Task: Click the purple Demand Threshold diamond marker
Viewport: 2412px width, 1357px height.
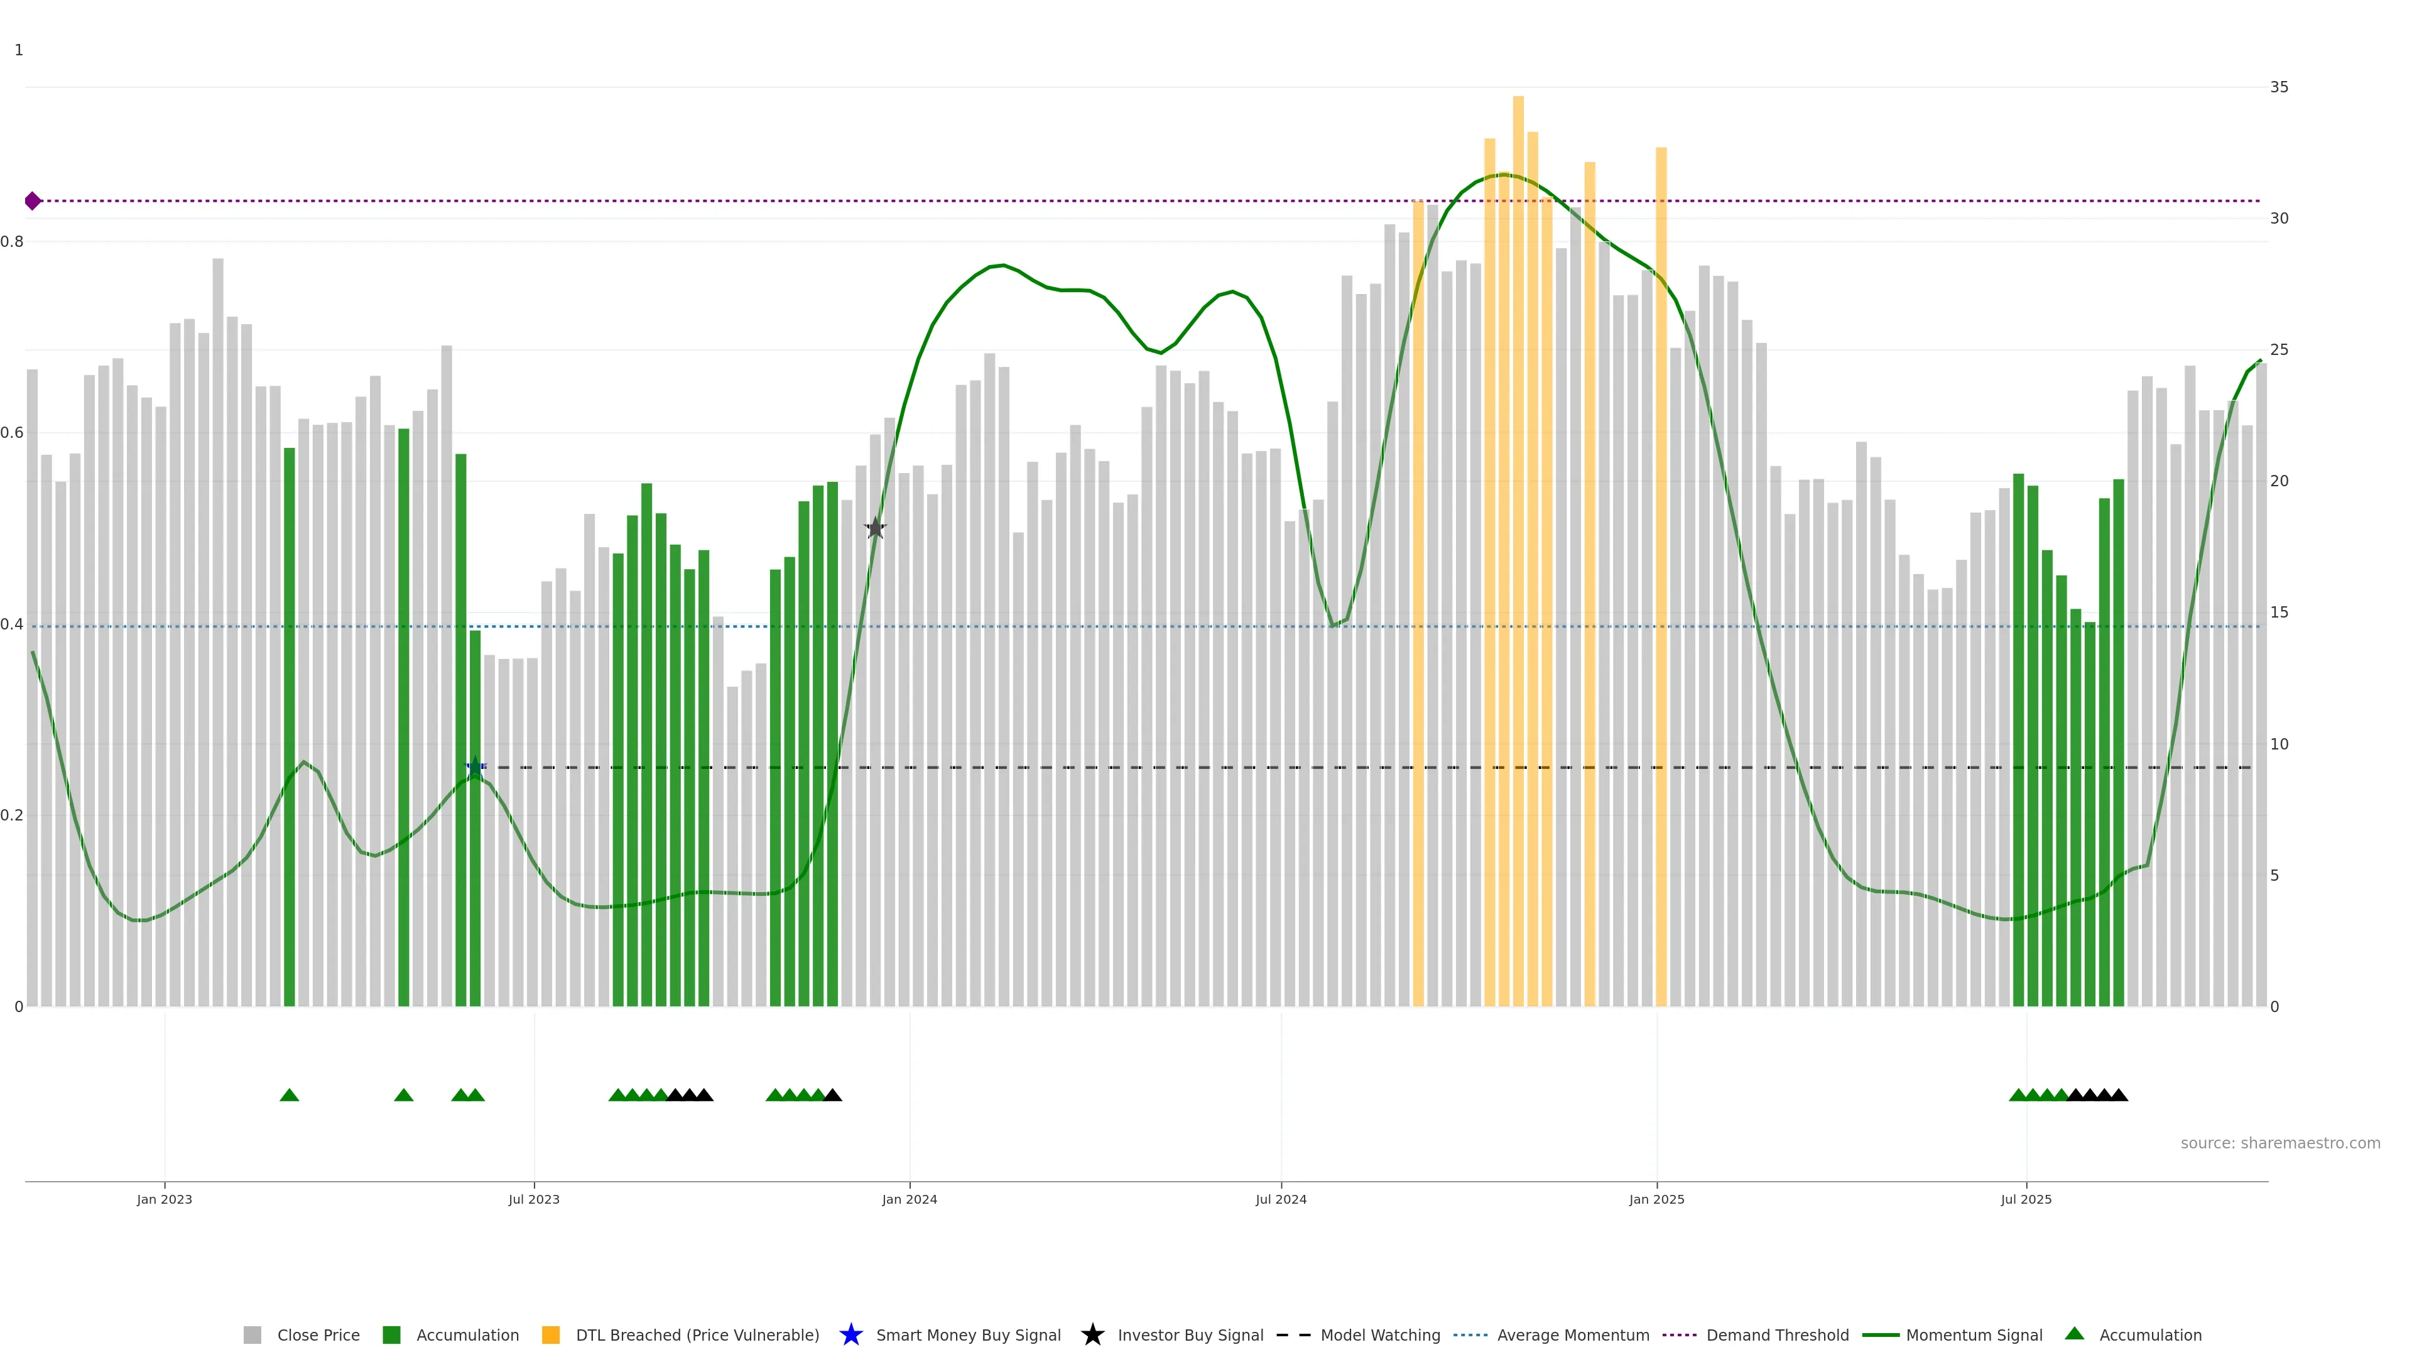Action: coord(33,200)
